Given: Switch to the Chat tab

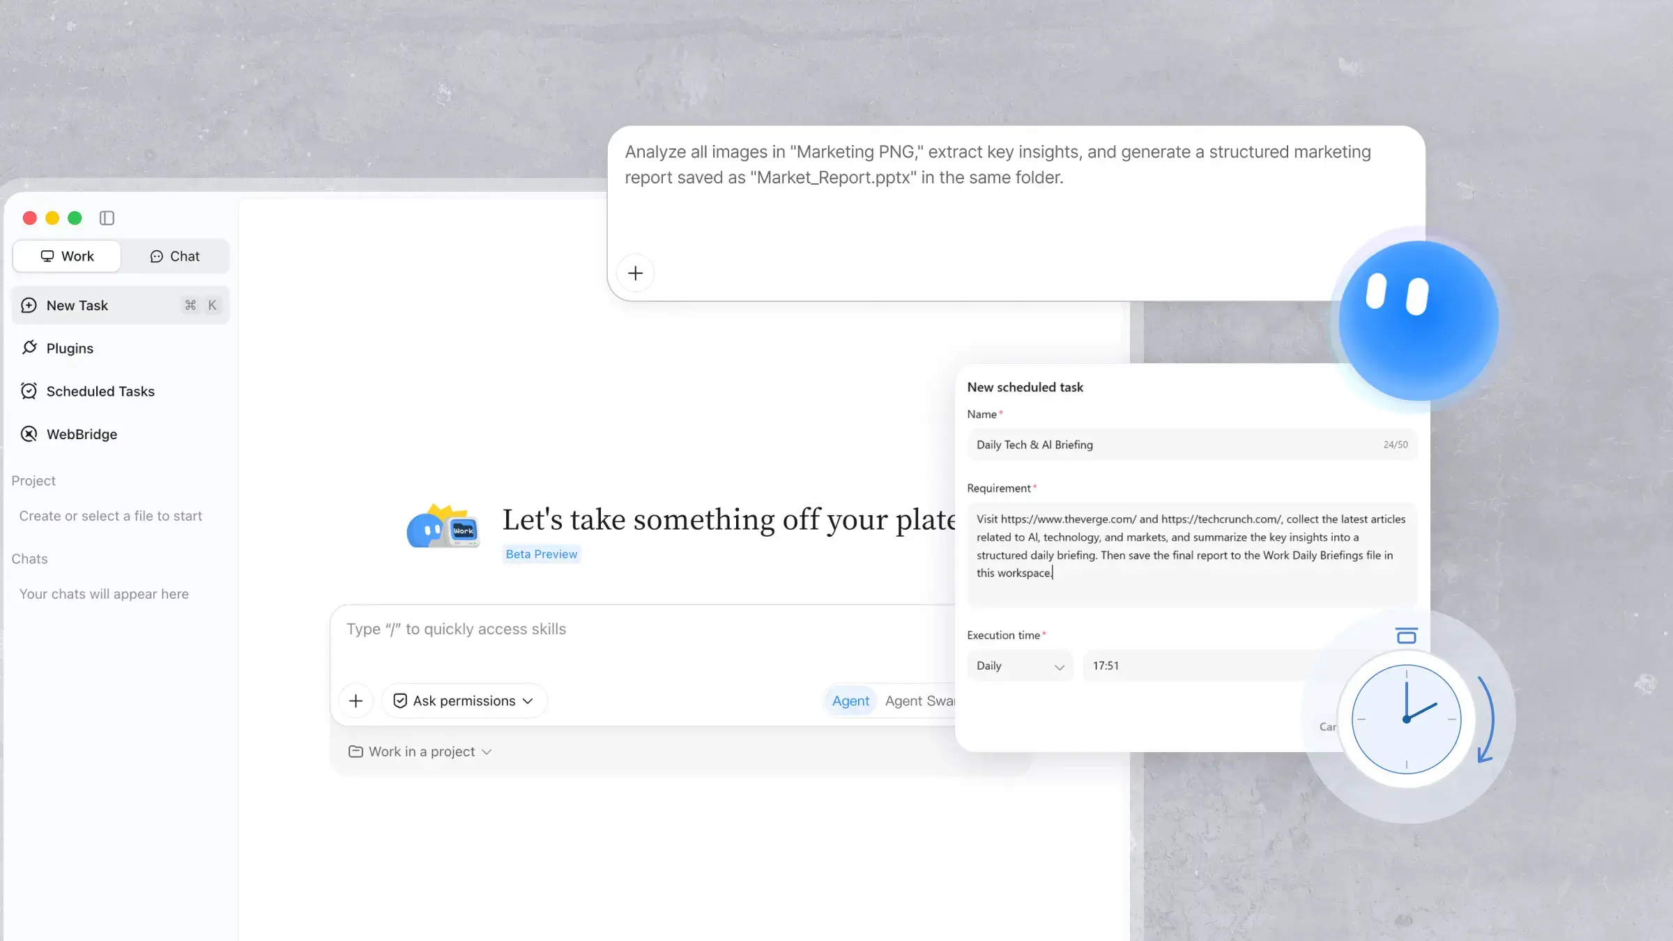Looking at the screenshot, I should [175, 256].
